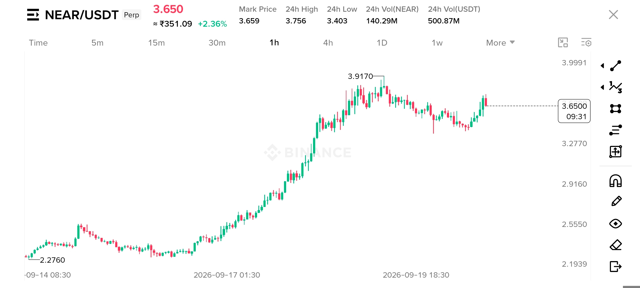Toggle collapse chart fullscreen icon

click(x=563, y=42)
